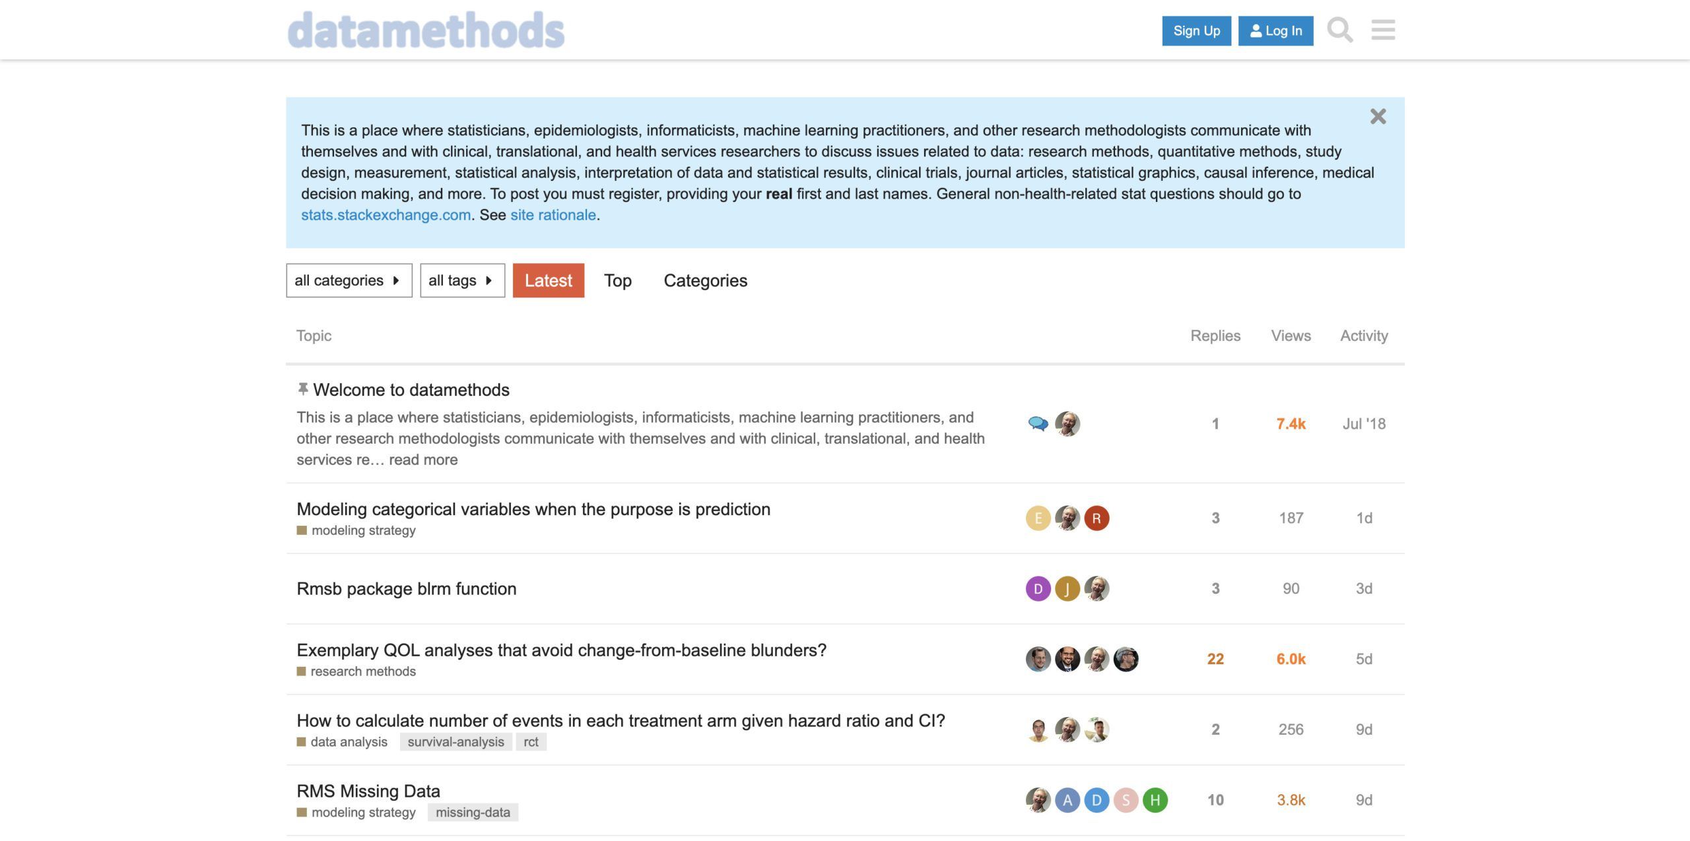Click the speech bubbles avatar on Welcome topic
1690x841 pixels.
[1038, 423]
